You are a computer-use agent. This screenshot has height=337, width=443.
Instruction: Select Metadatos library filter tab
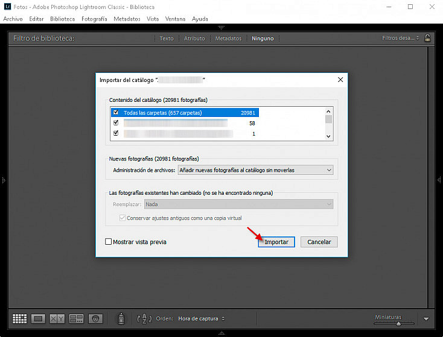(x=228, y=39)
